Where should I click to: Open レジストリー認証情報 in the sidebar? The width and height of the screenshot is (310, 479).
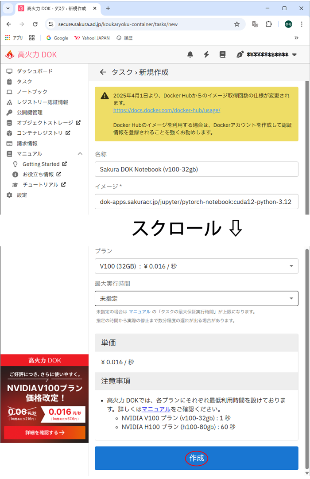43,102
